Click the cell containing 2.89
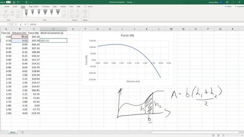The width and height of the screenshot is (244, 137). tap(20, 102)
